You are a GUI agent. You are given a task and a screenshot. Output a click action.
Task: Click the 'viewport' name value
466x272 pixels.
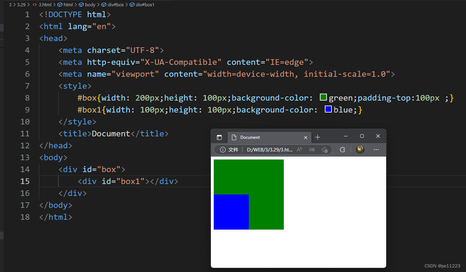[x=135, y=74]
